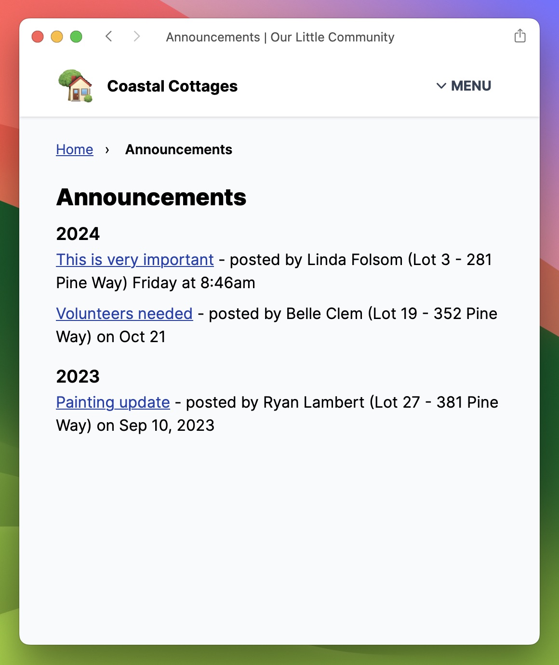Maximize the window with green button
The height and width of the screenshot is (665, 559).
pyautogui.click(x=76, y=37)
